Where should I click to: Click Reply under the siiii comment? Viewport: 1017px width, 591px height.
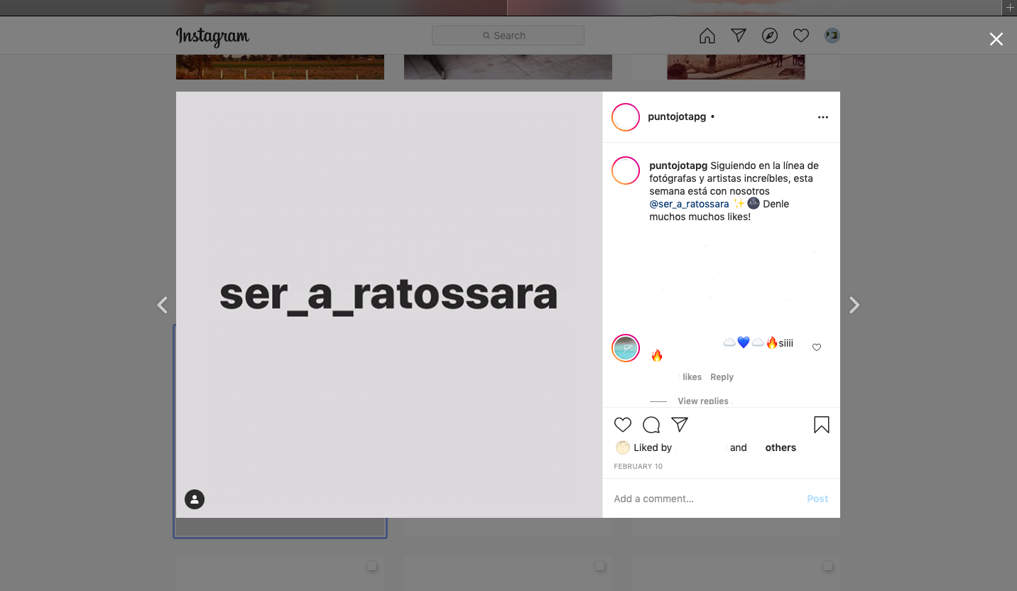pyautogui.click(x=722, y=377)
